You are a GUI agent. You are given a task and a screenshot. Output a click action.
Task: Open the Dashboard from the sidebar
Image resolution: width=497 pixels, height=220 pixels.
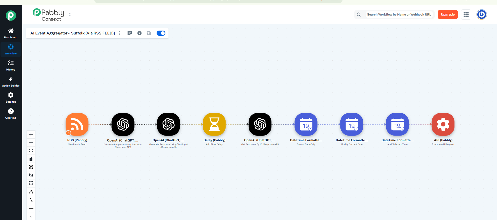tap(11, 33)
